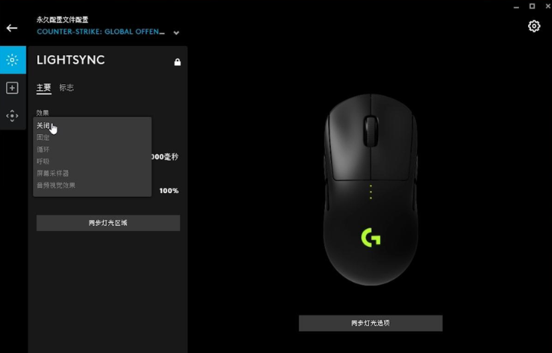552x353 pixels.
Task: Open the Sensitivity DPI crosshair icon
Action: click(13, 116)
